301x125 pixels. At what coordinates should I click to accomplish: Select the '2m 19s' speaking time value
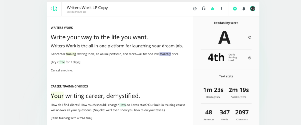click(239, 90)
